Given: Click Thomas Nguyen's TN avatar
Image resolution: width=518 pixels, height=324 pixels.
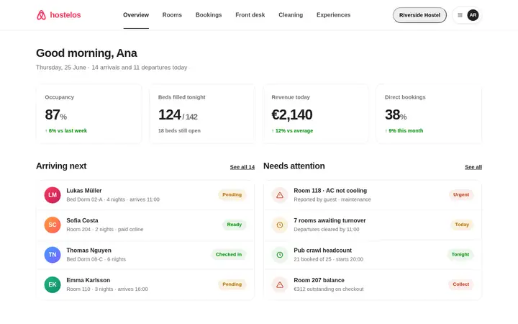Looking at the screenshot, I should 53,255.
